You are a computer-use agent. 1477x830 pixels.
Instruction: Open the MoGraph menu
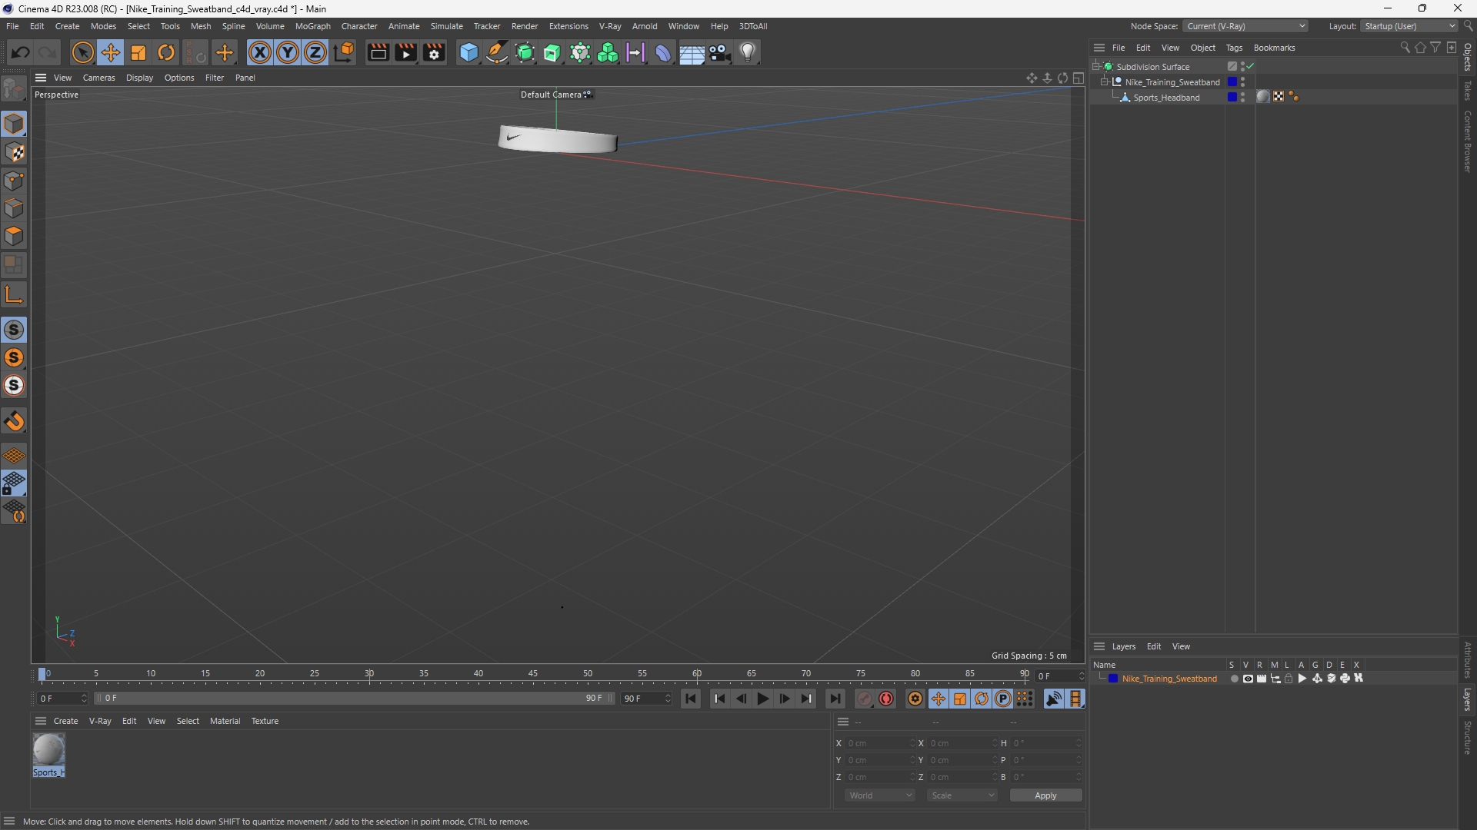pos(312,26)
